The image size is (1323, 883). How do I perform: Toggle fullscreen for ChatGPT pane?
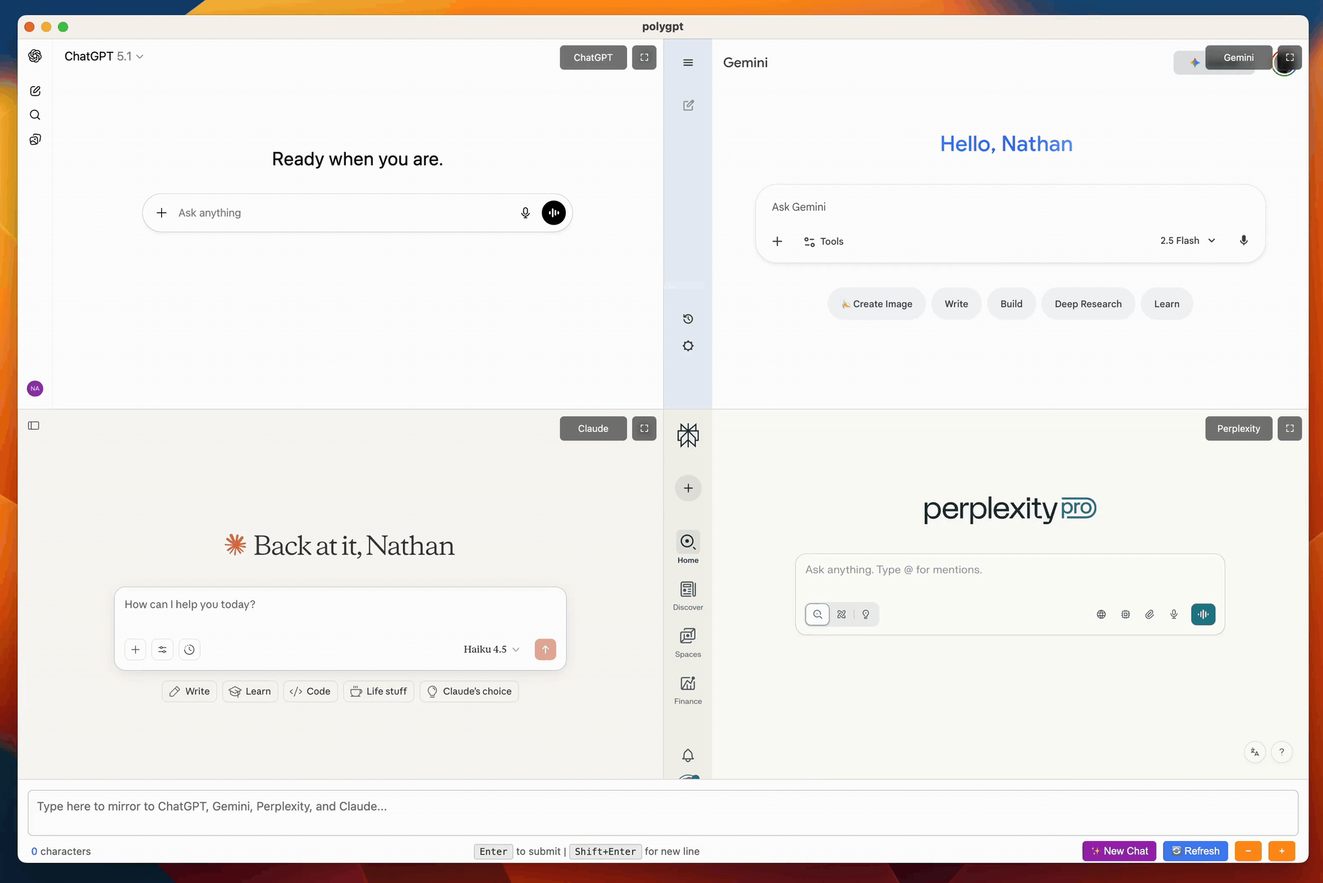[644, 57]
